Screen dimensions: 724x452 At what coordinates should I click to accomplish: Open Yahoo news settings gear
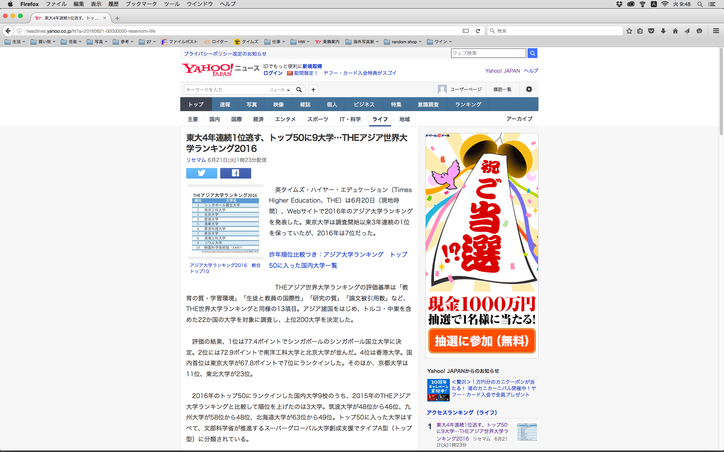(x=529, y=89)
